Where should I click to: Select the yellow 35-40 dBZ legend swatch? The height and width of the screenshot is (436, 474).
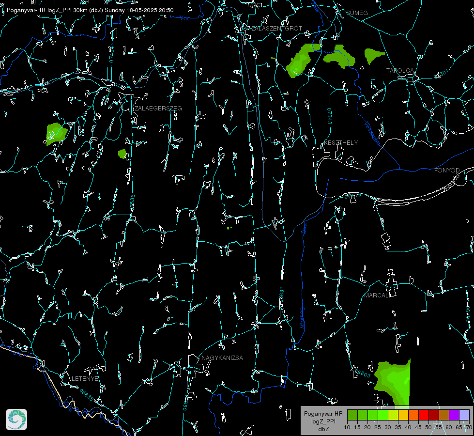point(403,415)
